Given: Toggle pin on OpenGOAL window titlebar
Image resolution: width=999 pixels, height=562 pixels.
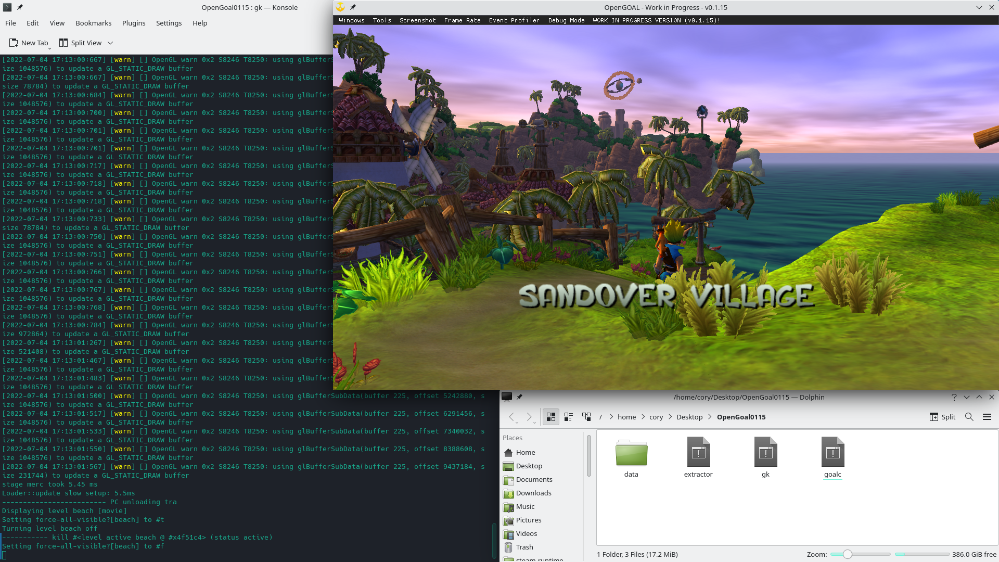Looking at the screenshot, I should (x=353, y=7).
